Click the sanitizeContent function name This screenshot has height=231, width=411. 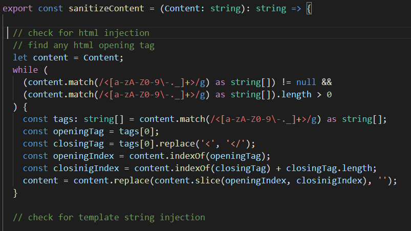coord(106,8)
